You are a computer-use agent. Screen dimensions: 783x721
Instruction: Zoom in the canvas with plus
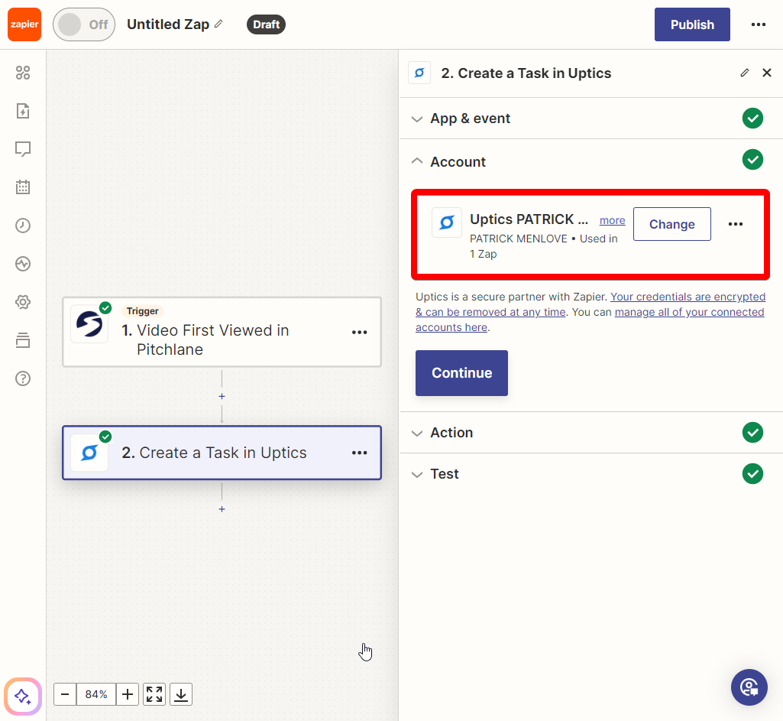(x=128, y=694)
